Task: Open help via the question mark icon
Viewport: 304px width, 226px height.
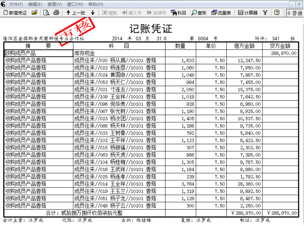Action: 277,12
